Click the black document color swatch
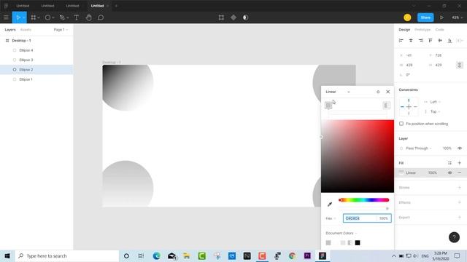467x262 pixels. point(358,242)
